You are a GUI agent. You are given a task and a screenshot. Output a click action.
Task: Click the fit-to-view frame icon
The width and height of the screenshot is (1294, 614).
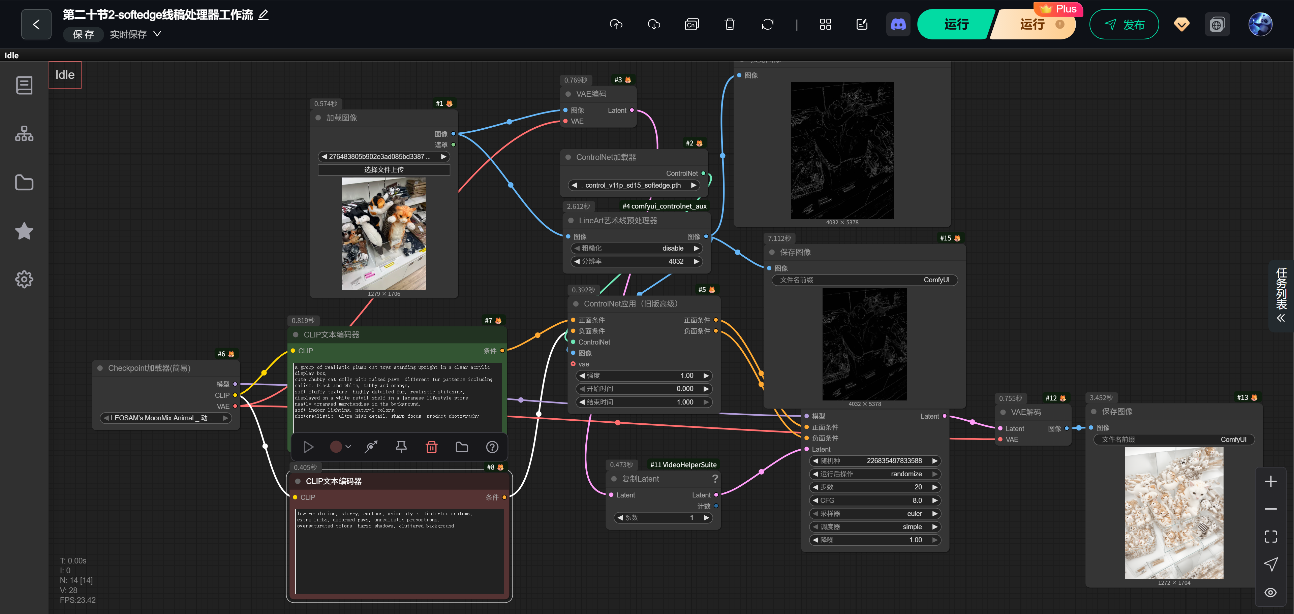pyautogui.click(x=1270, y=536)
